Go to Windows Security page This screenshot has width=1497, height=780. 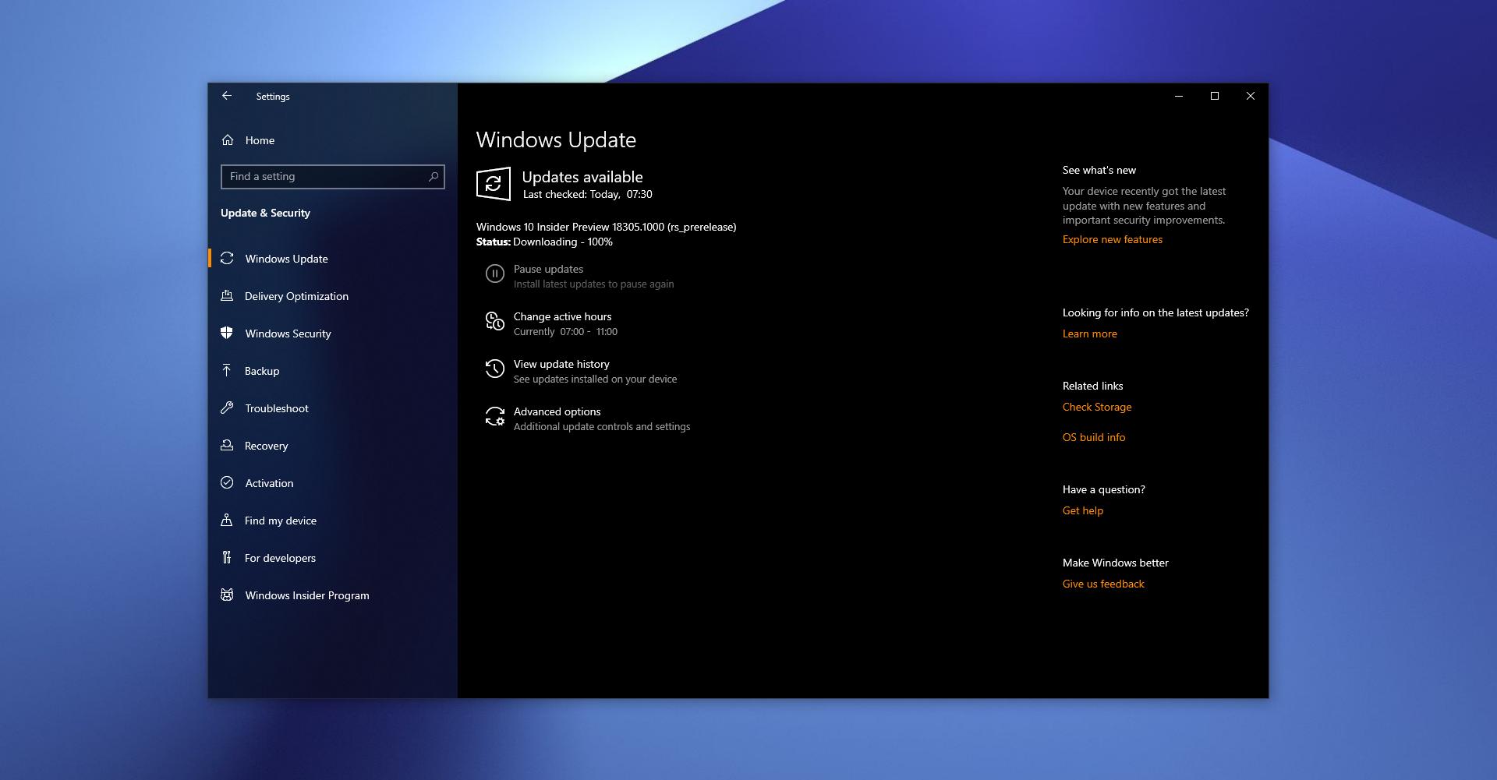332,334
